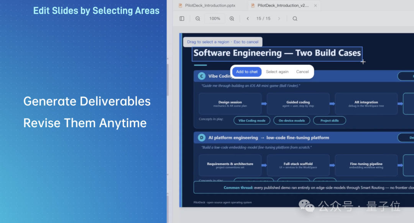Click the Vibe Coding mode pill
Screen dimensions: 414x223
[x=252, y=121]
